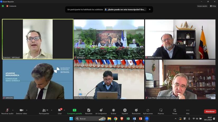The image size is (218, 122).
Task: Open the Reacciones emoji menu
Action: [x=136, y=110]
